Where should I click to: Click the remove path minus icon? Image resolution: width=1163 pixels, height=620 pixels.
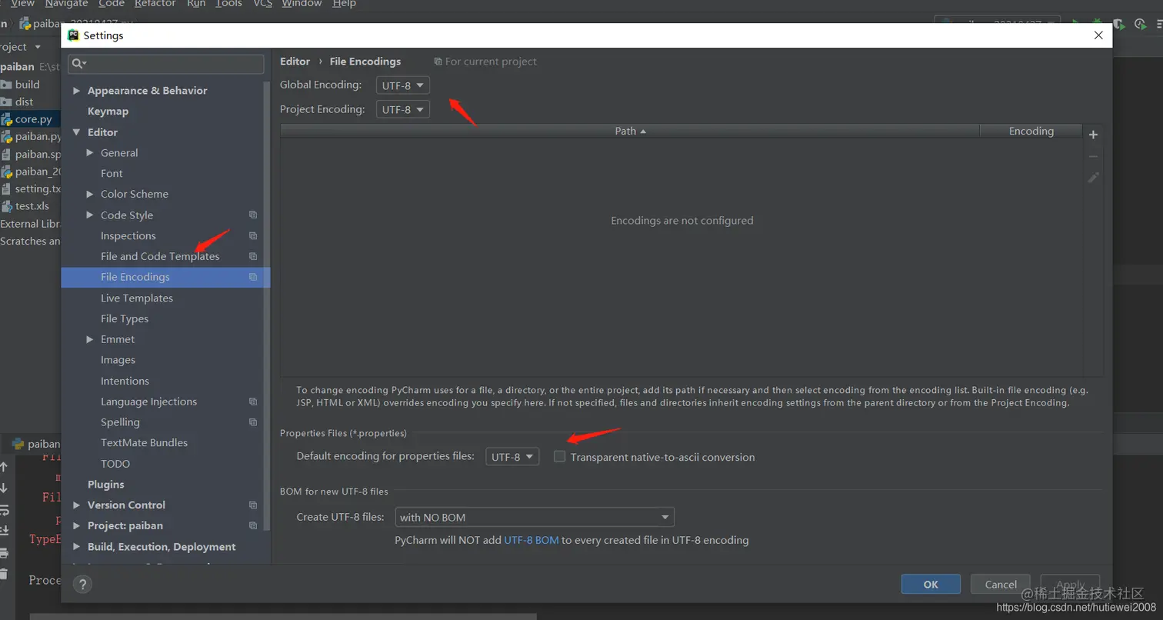(x=1093, y=156)
